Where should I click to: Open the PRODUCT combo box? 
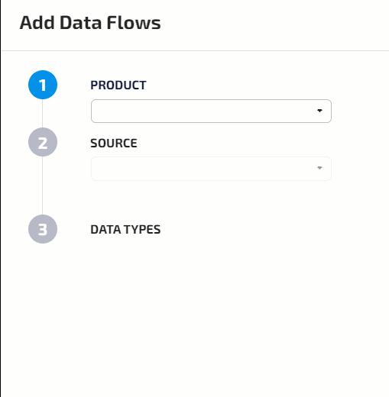click(211, 111)
